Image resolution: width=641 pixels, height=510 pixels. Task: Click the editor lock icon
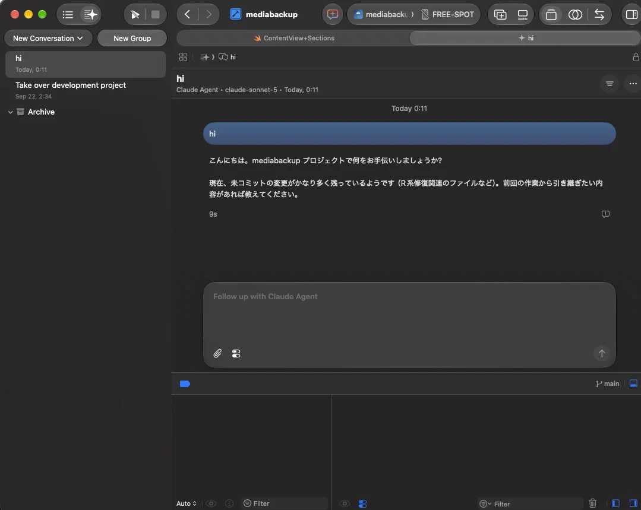tap(636, 57)
